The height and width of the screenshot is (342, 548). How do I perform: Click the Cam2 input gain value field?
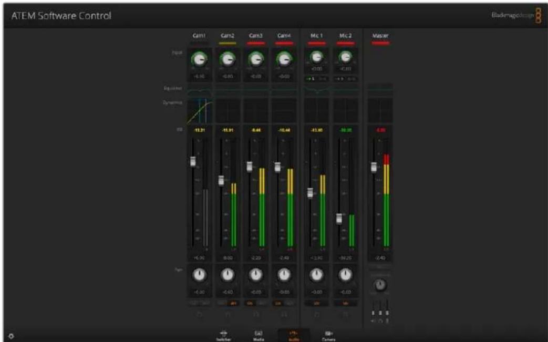tap(228, 76)
